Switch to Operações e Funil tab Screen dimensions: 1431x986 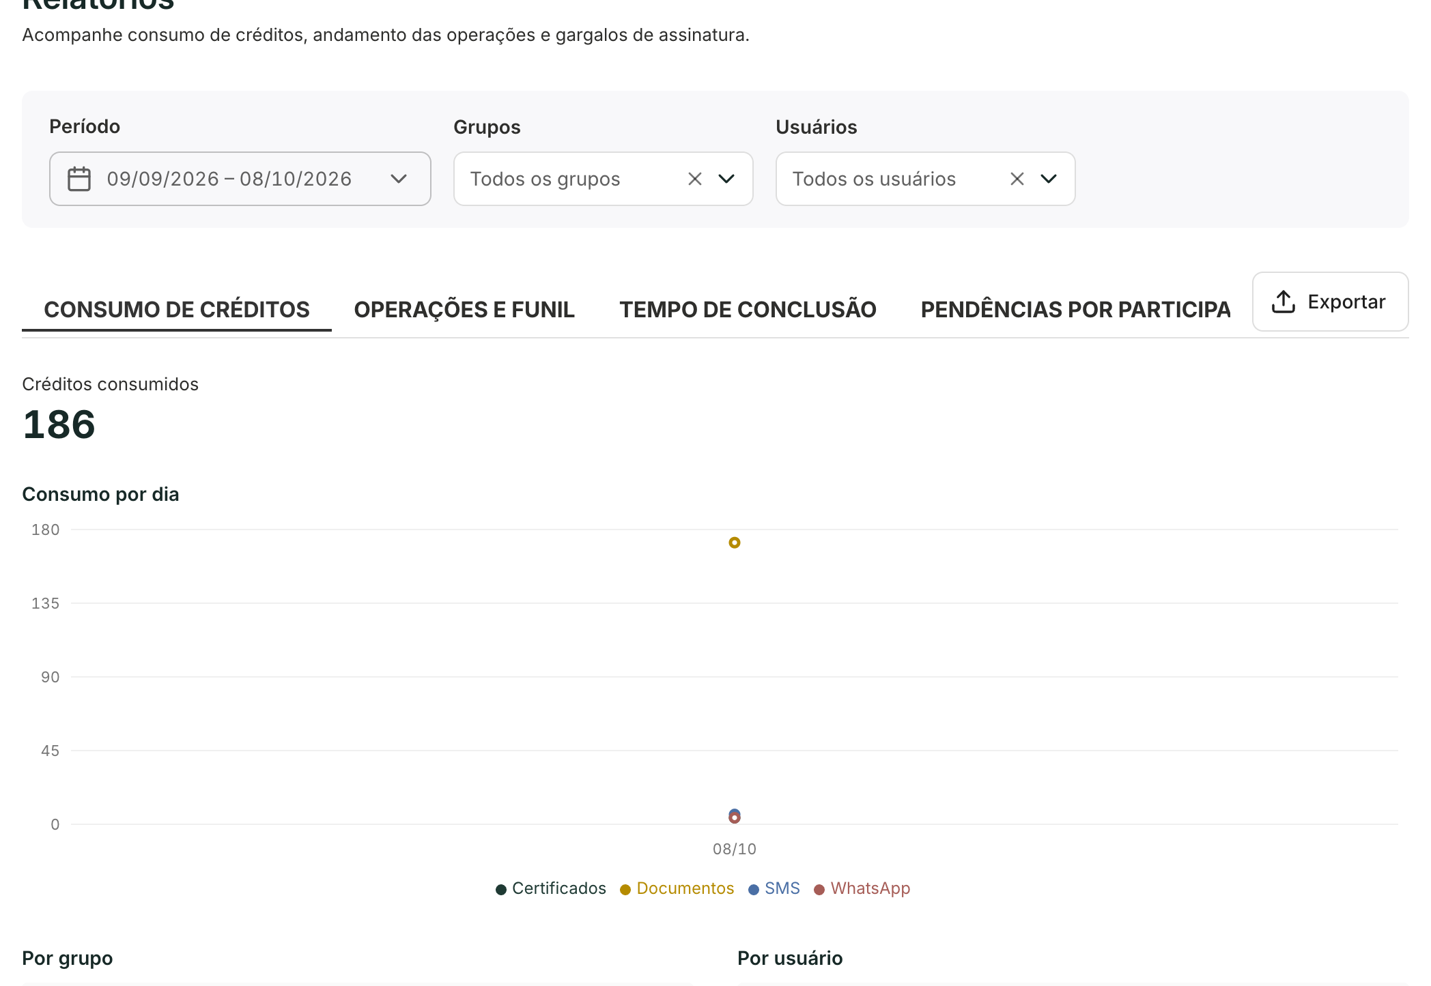(x=464, y=309)
